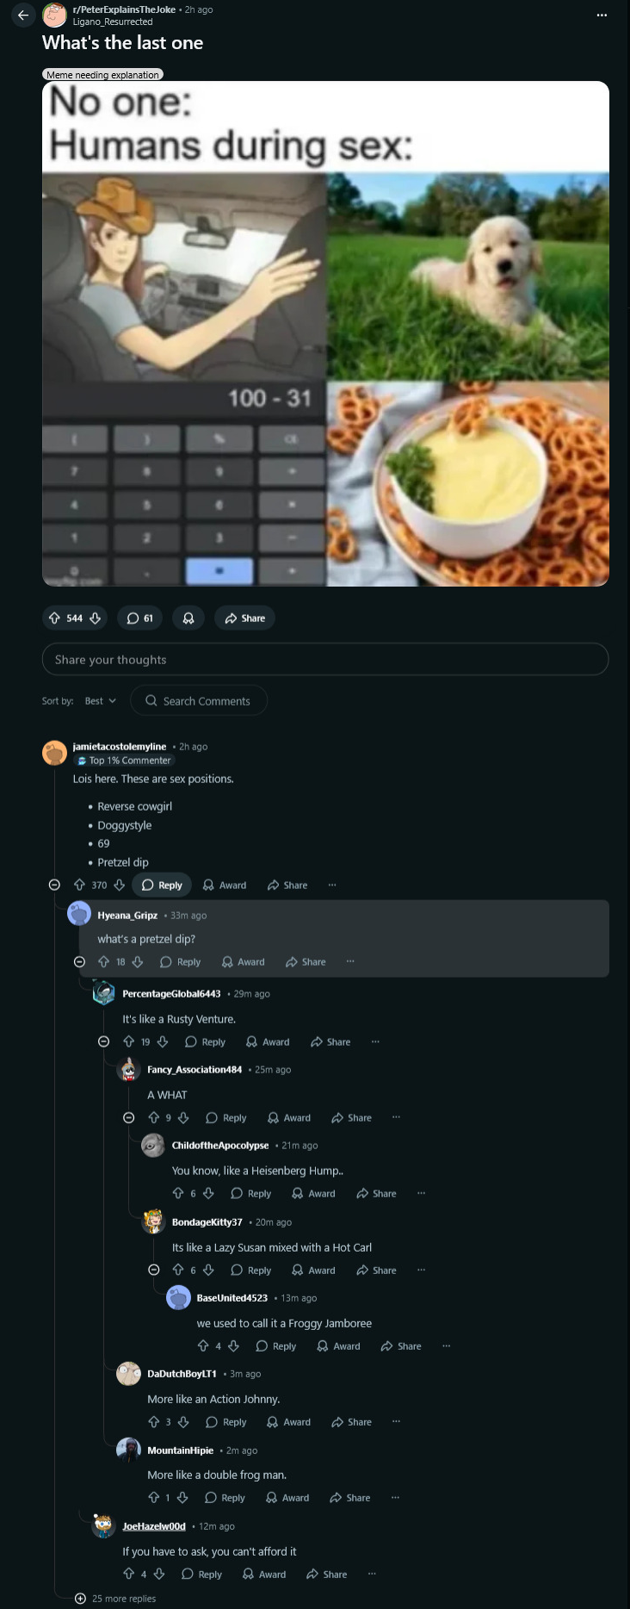Click the Meme needing explanation flair
630x1609 pixels.
[102, 75]
